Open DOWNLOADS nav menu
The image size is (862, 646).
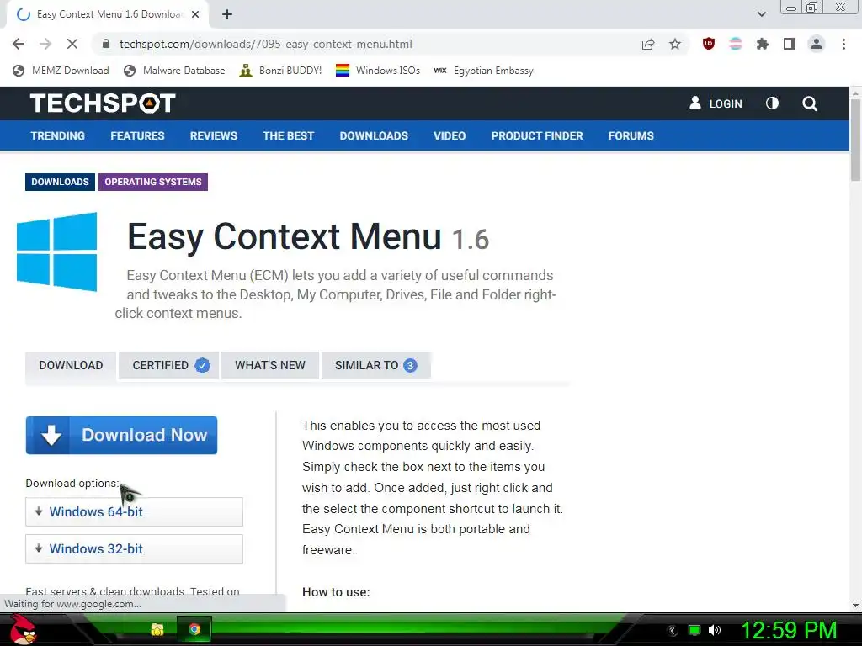point(374,135)
